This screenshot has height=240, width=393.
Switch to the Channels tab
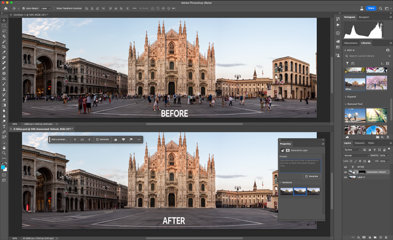[359, 143]
